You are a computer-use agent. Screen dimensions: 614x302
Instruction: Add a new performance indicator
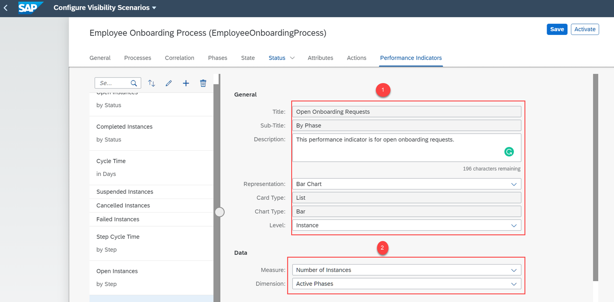pyautogui.click(x=186, y=83)
